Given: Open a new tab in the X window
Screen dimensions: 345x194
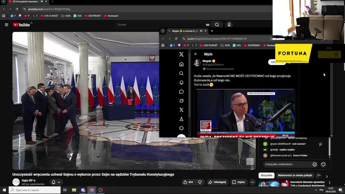Looking at the screenshot, I should click(x=212, y=31).
